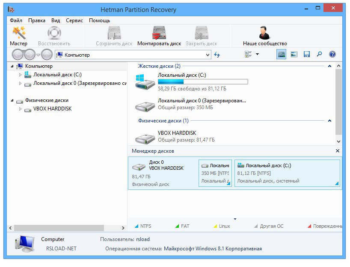
Task: Toggle the preview panel picture icon
Action: coord(294,54)
